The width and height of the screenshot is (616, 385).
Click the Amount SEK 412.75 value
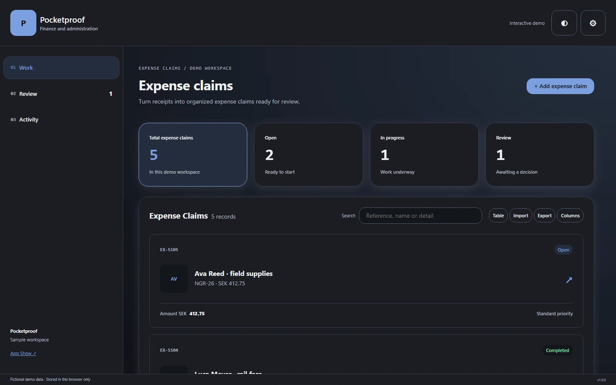[x=197, y=314]
